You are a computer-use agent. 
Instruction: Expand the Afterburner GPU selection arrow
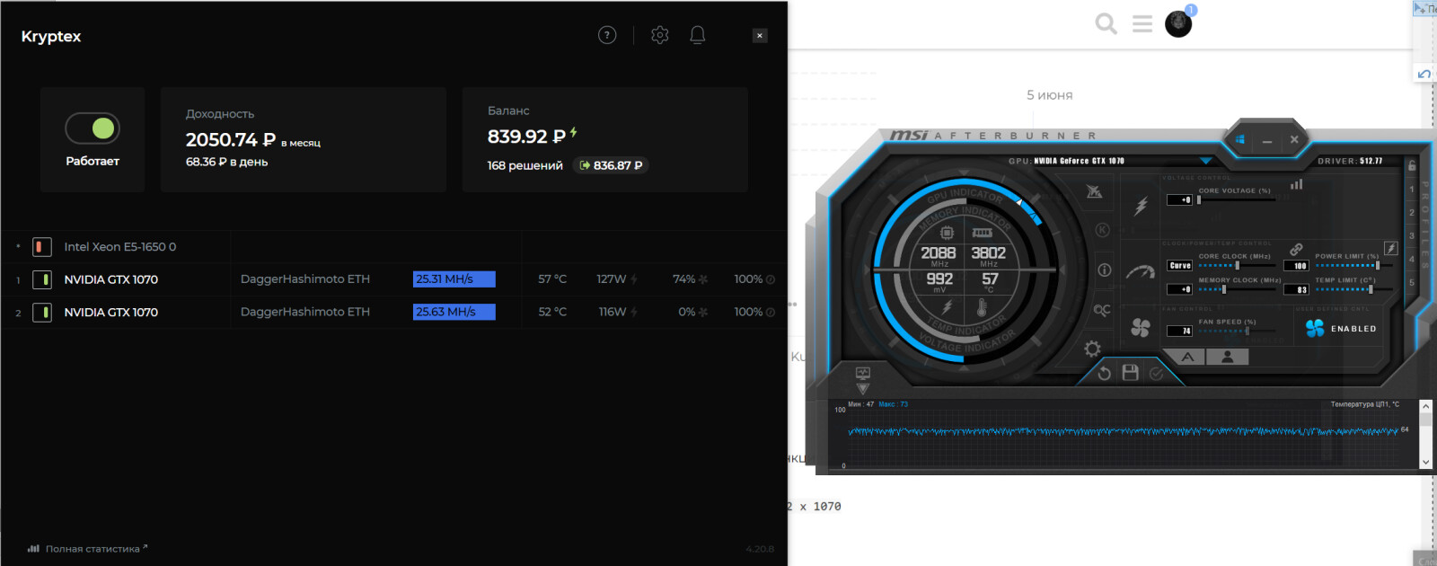[x=1206, y=162]
